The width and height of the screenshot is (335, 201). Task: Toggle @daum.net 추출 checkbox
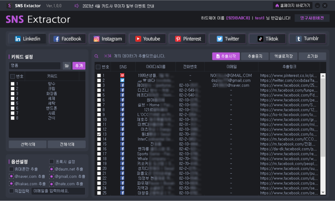tap(52, 169)
